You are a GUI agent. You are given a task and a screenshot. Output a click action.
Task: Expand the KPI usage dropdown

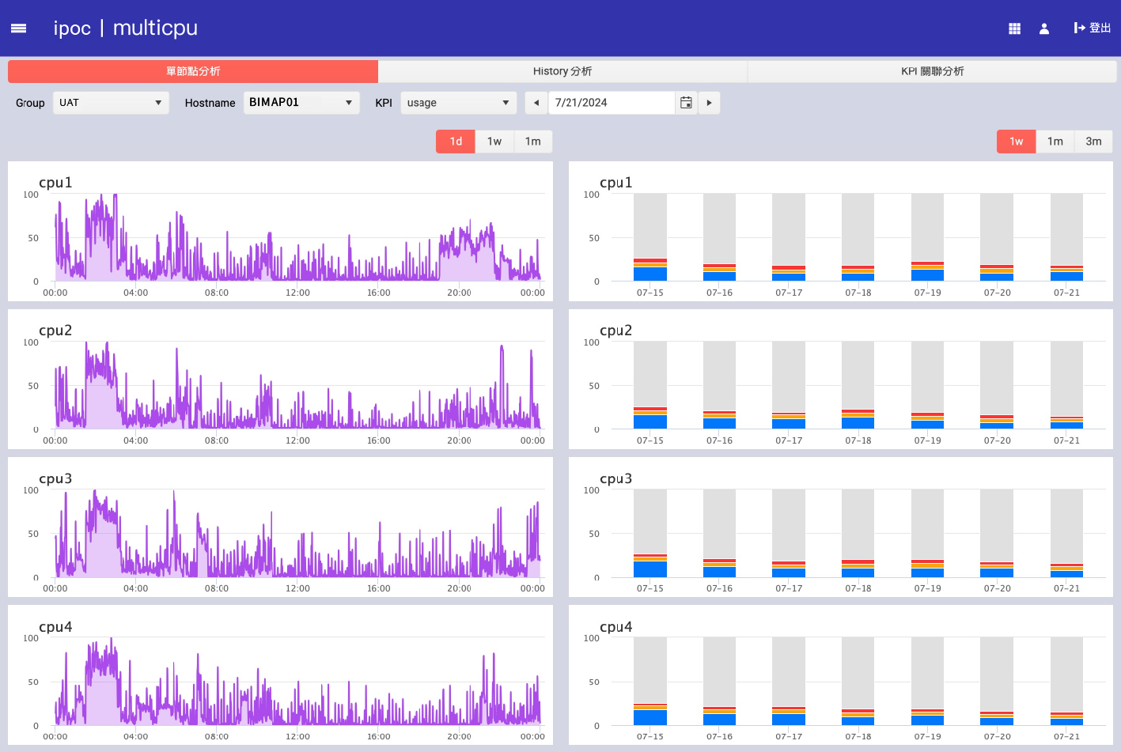459,103
